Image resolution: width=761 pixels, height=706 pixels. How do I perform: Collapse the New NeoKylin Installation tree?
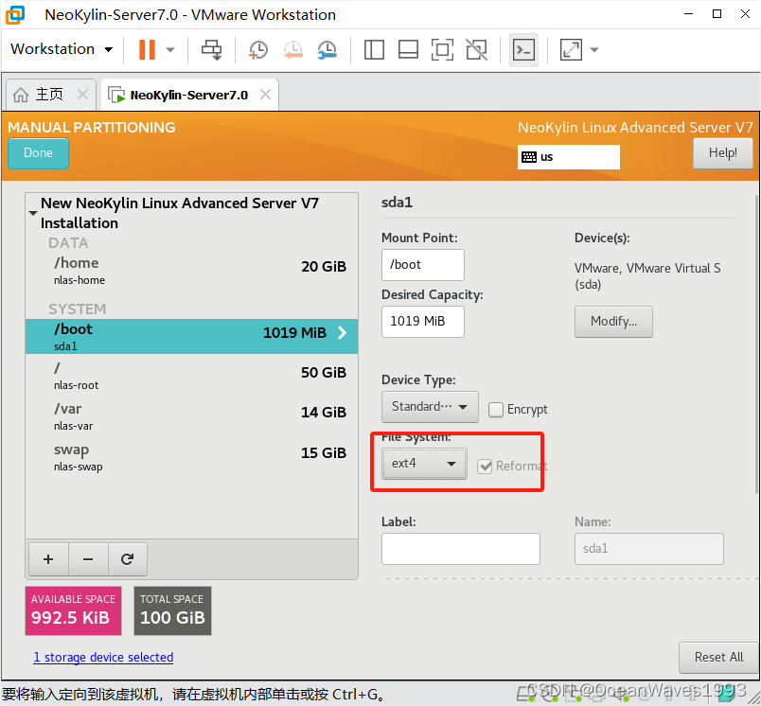click(32, 213)
